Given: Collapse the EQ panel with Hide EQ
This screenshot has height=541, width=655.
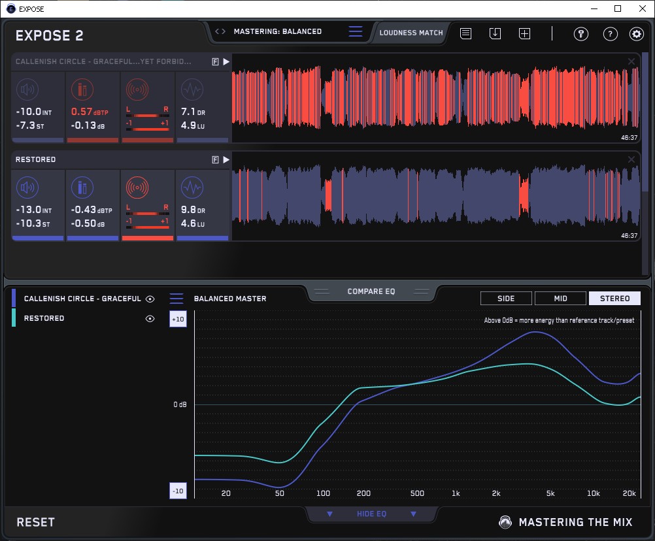Looking at the screenshot, I should pyautogui.click(x=371, y=514).
